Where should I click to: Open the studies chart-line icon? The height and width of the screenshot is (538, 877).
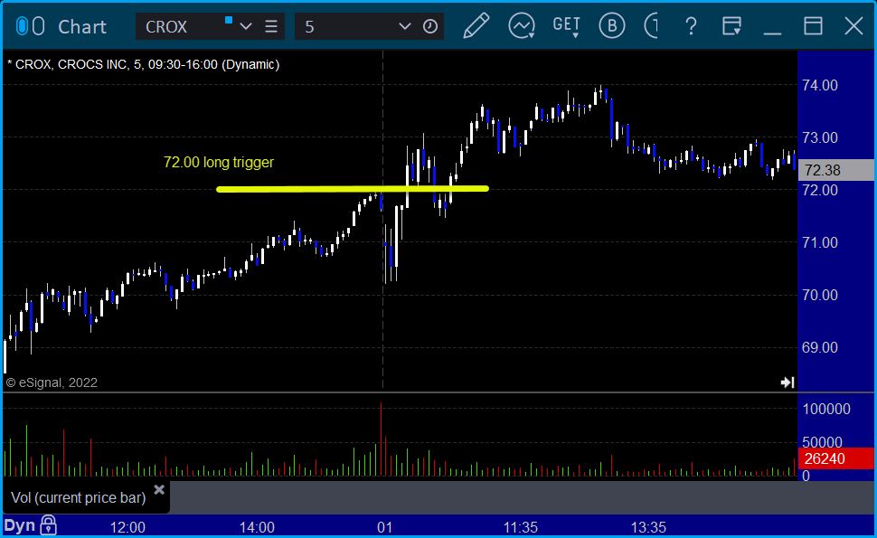(x=522, y=26)
